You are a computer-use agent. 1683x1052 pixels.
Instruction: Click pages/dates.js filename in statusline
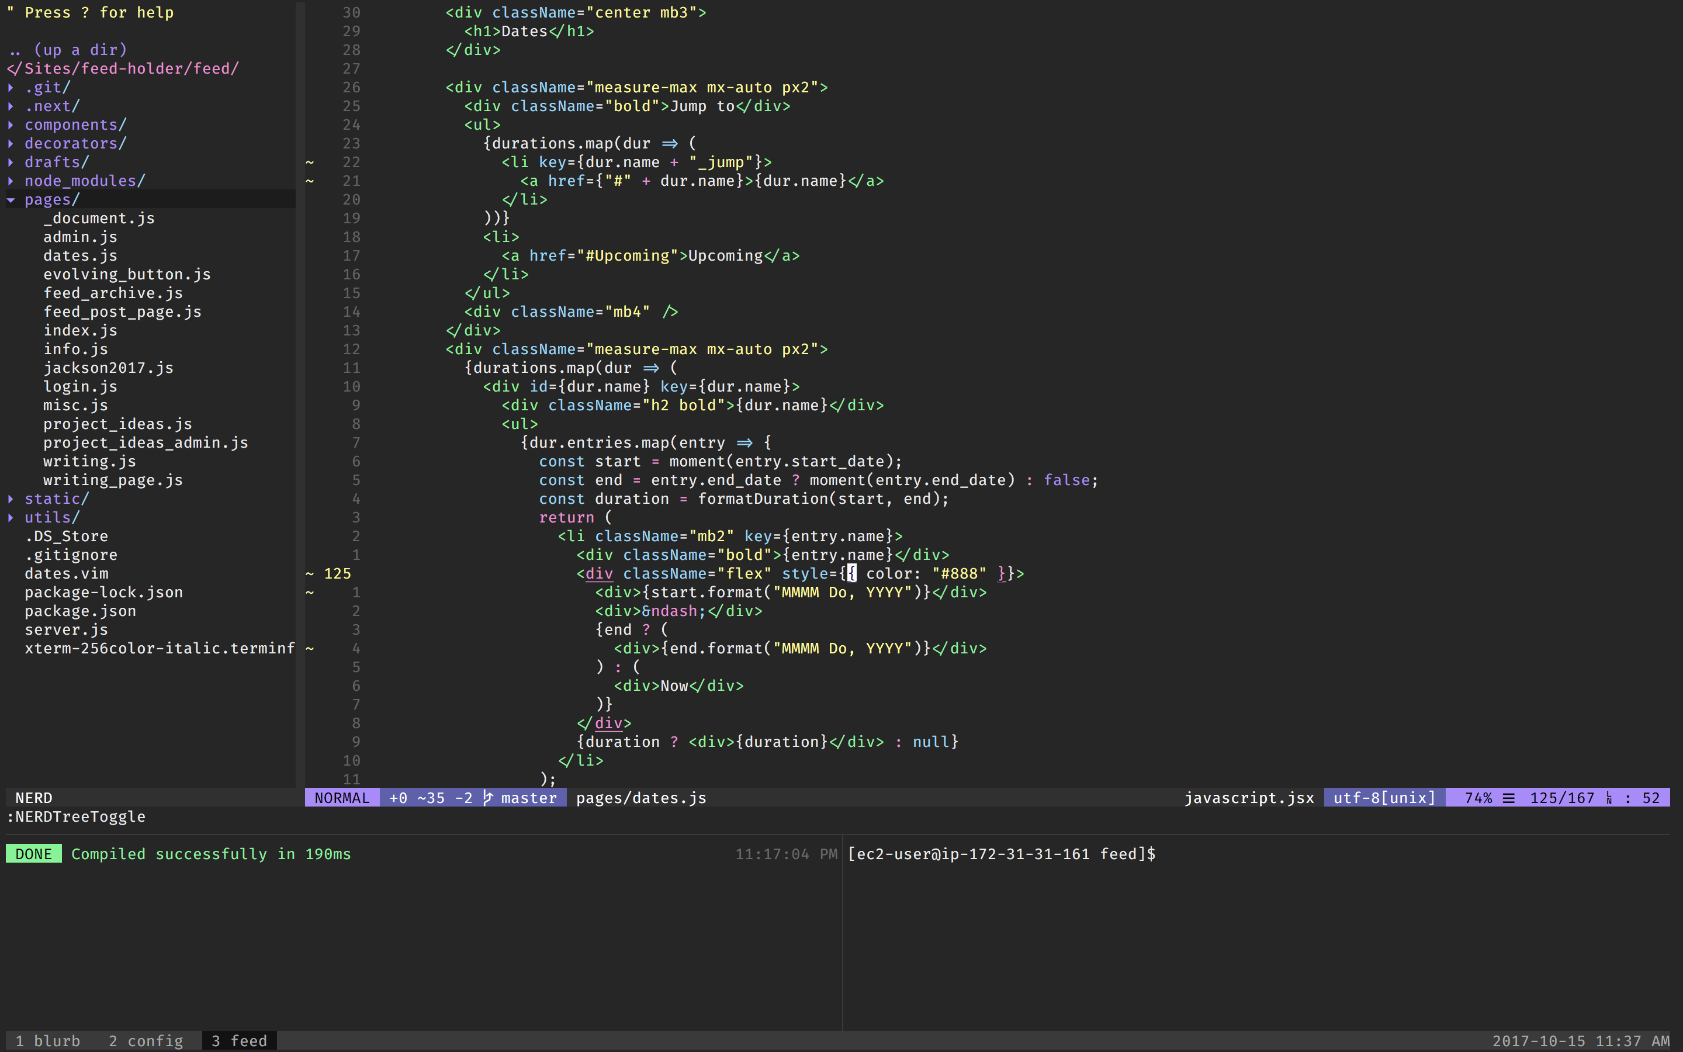tap(641, 798)
